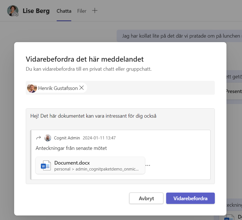This screenshot has width=242, height=220.
Task: Click the forwarded arrow icon in quoted message
Action: [38, 138]
